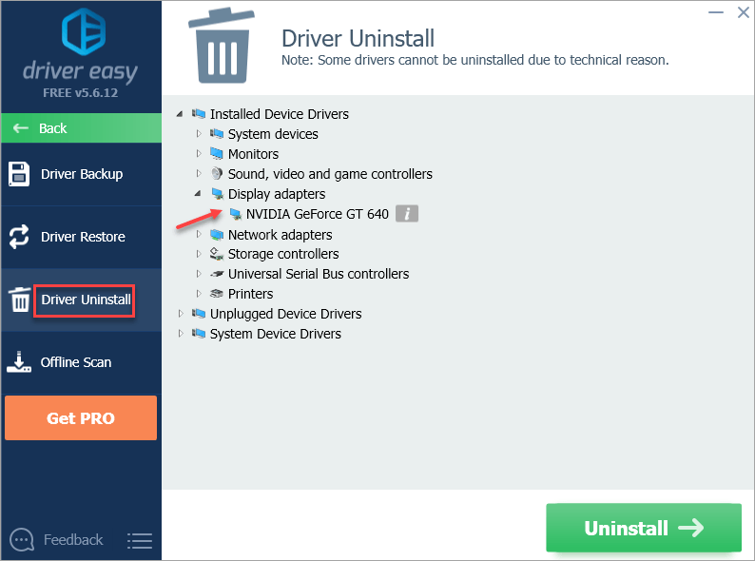Expand Universal Serial Bus controllers node
Screen dimensions: 755x561
coord(199,274)
